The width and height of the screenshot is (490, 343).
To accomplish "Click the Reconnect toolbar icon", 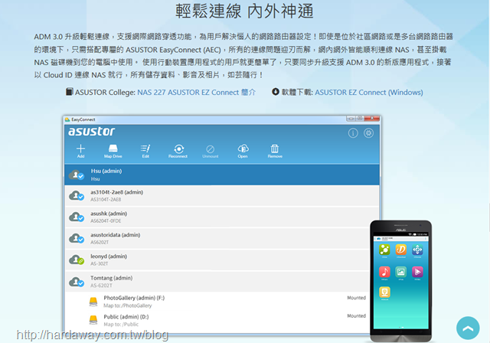I will click(x=178, y=151).
